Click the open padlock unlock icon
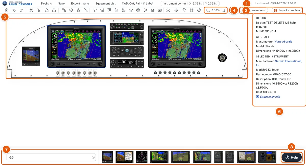 (54, 10)
